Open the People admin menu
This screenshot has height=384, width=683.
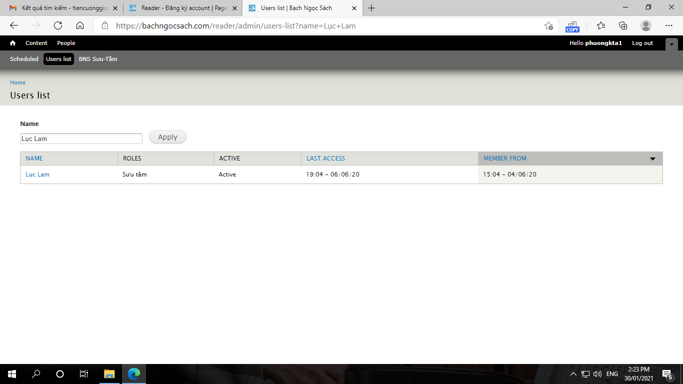point(66,43)
